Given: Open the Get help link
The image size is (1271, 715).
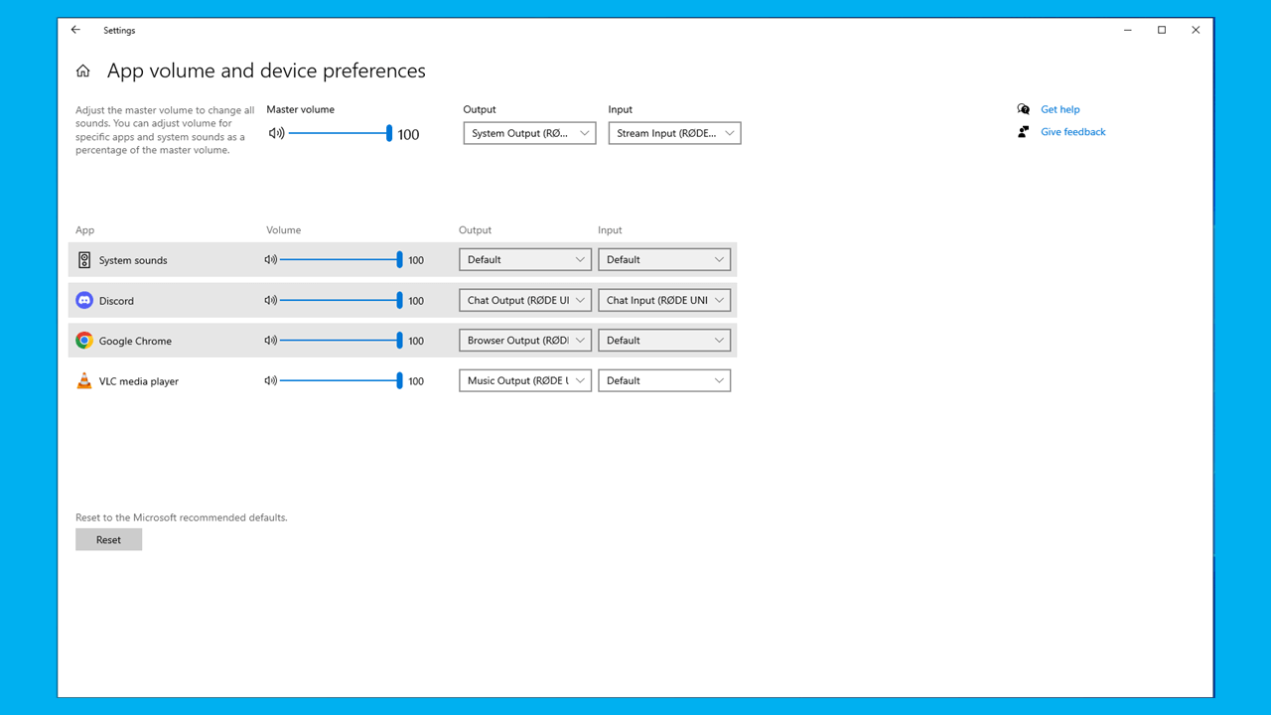Looking at the screenshot, I should tap(1059, 109).
